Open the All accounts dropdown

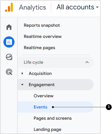pos(78,7)
